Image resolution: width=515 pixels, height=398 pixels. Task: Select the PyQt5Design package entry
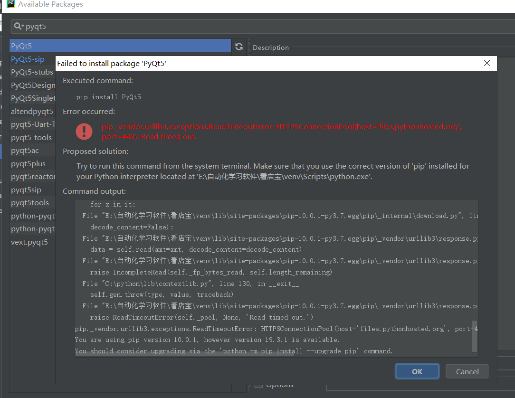(33, 85)
